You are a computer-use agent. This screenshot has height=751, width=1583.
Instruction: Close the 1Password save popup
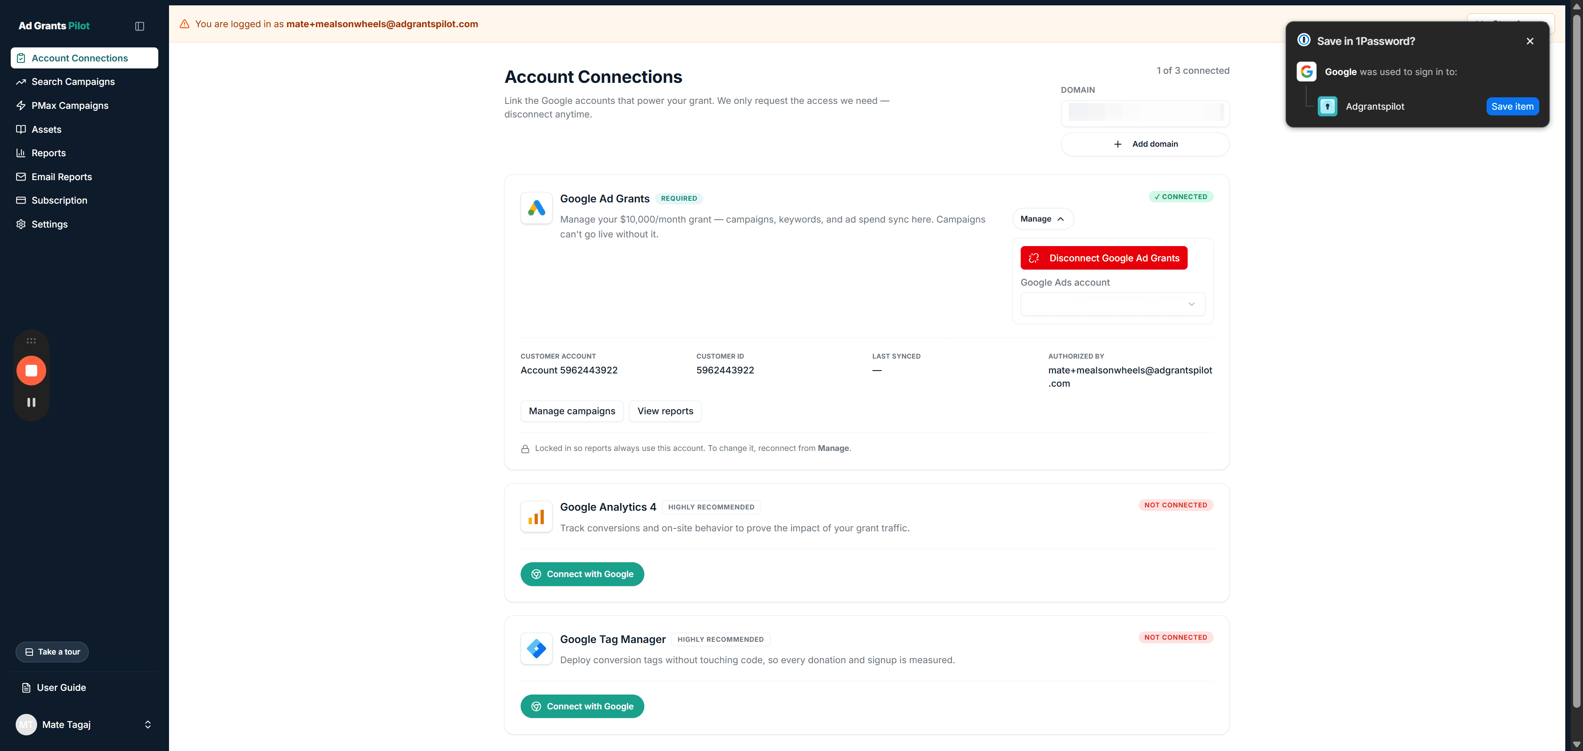point(1529,41)
